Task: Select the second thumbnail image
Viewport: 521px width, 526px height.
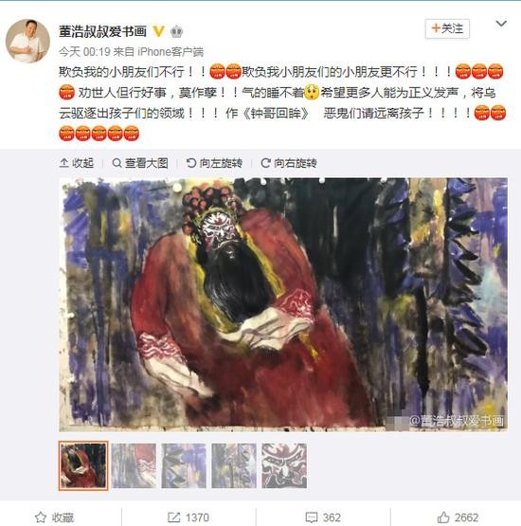Action: (x=134, y=465)
